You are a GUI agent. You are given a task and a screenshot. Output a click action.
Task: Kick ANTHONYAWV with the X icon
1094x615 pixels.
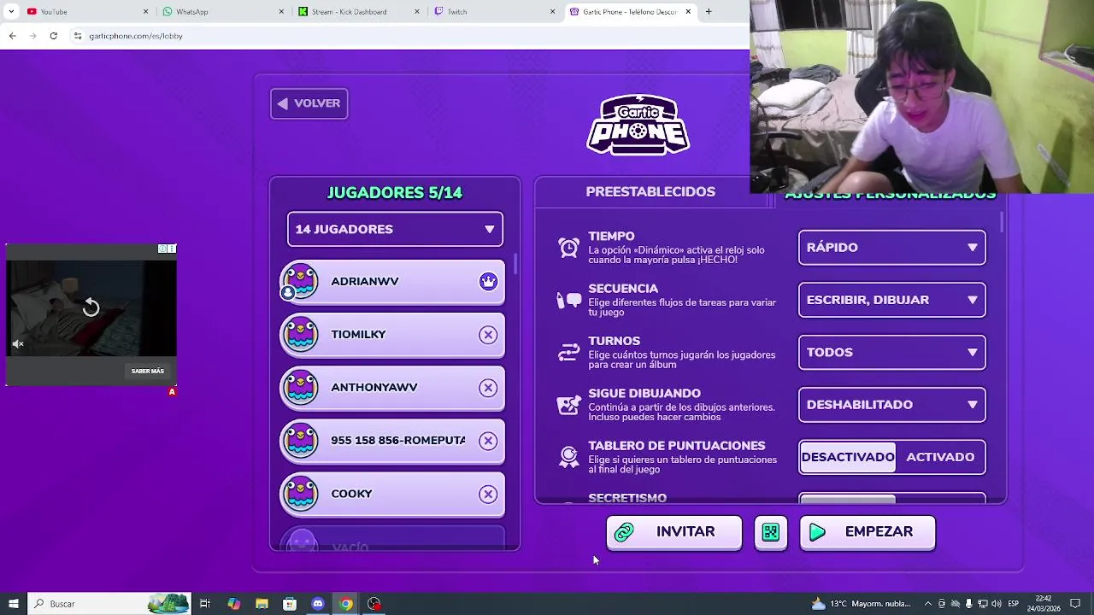click(488, 388)
